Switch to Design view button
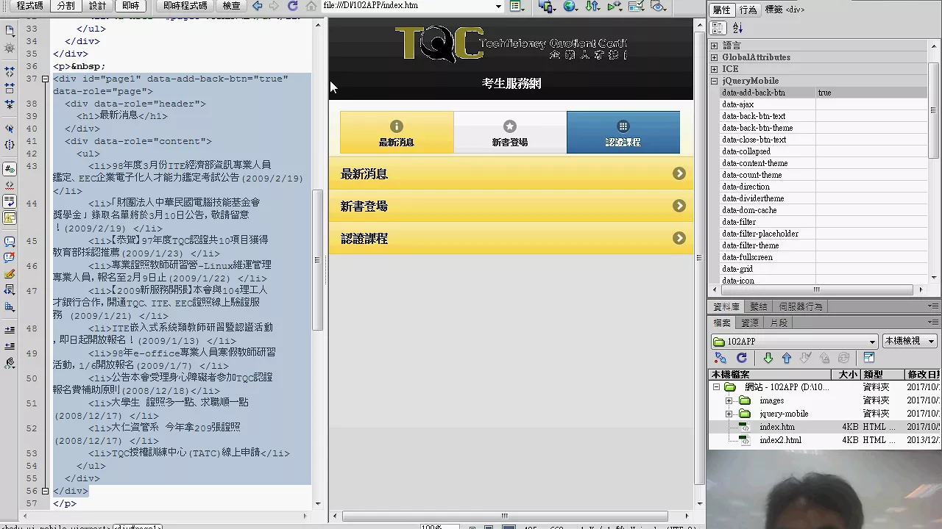The height and width of the screenshot is (529, 942). coord(97,5)
